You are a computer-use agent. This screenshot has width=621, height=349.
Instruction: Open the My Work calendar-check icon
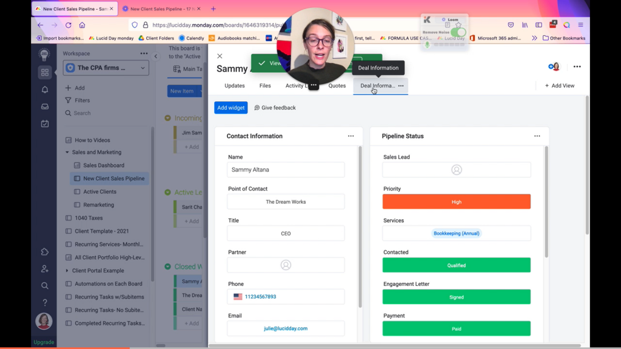tap(45, 124)
